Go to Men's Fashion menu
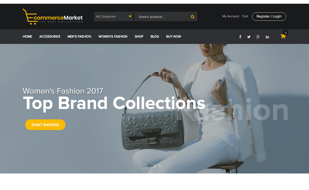This screenshot has width=309, height=190. 79,36
